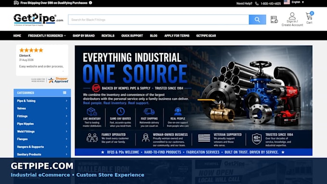The width and height of the screenshot is (327, 184).
Task: Open the Shop By Brand menu
Action: [84, 36]
